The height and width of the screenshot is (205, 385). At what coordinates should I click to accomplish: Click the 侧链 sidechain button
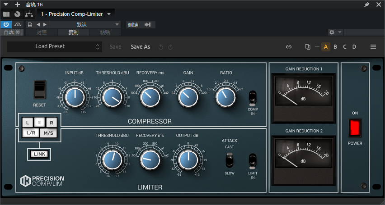point(133,25)
